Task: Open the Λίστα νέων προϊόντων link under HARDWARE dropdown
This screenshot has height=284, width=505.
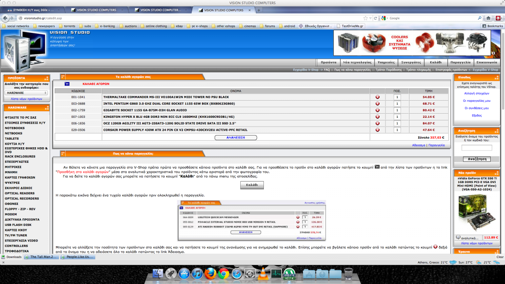Action: [27, 98]
